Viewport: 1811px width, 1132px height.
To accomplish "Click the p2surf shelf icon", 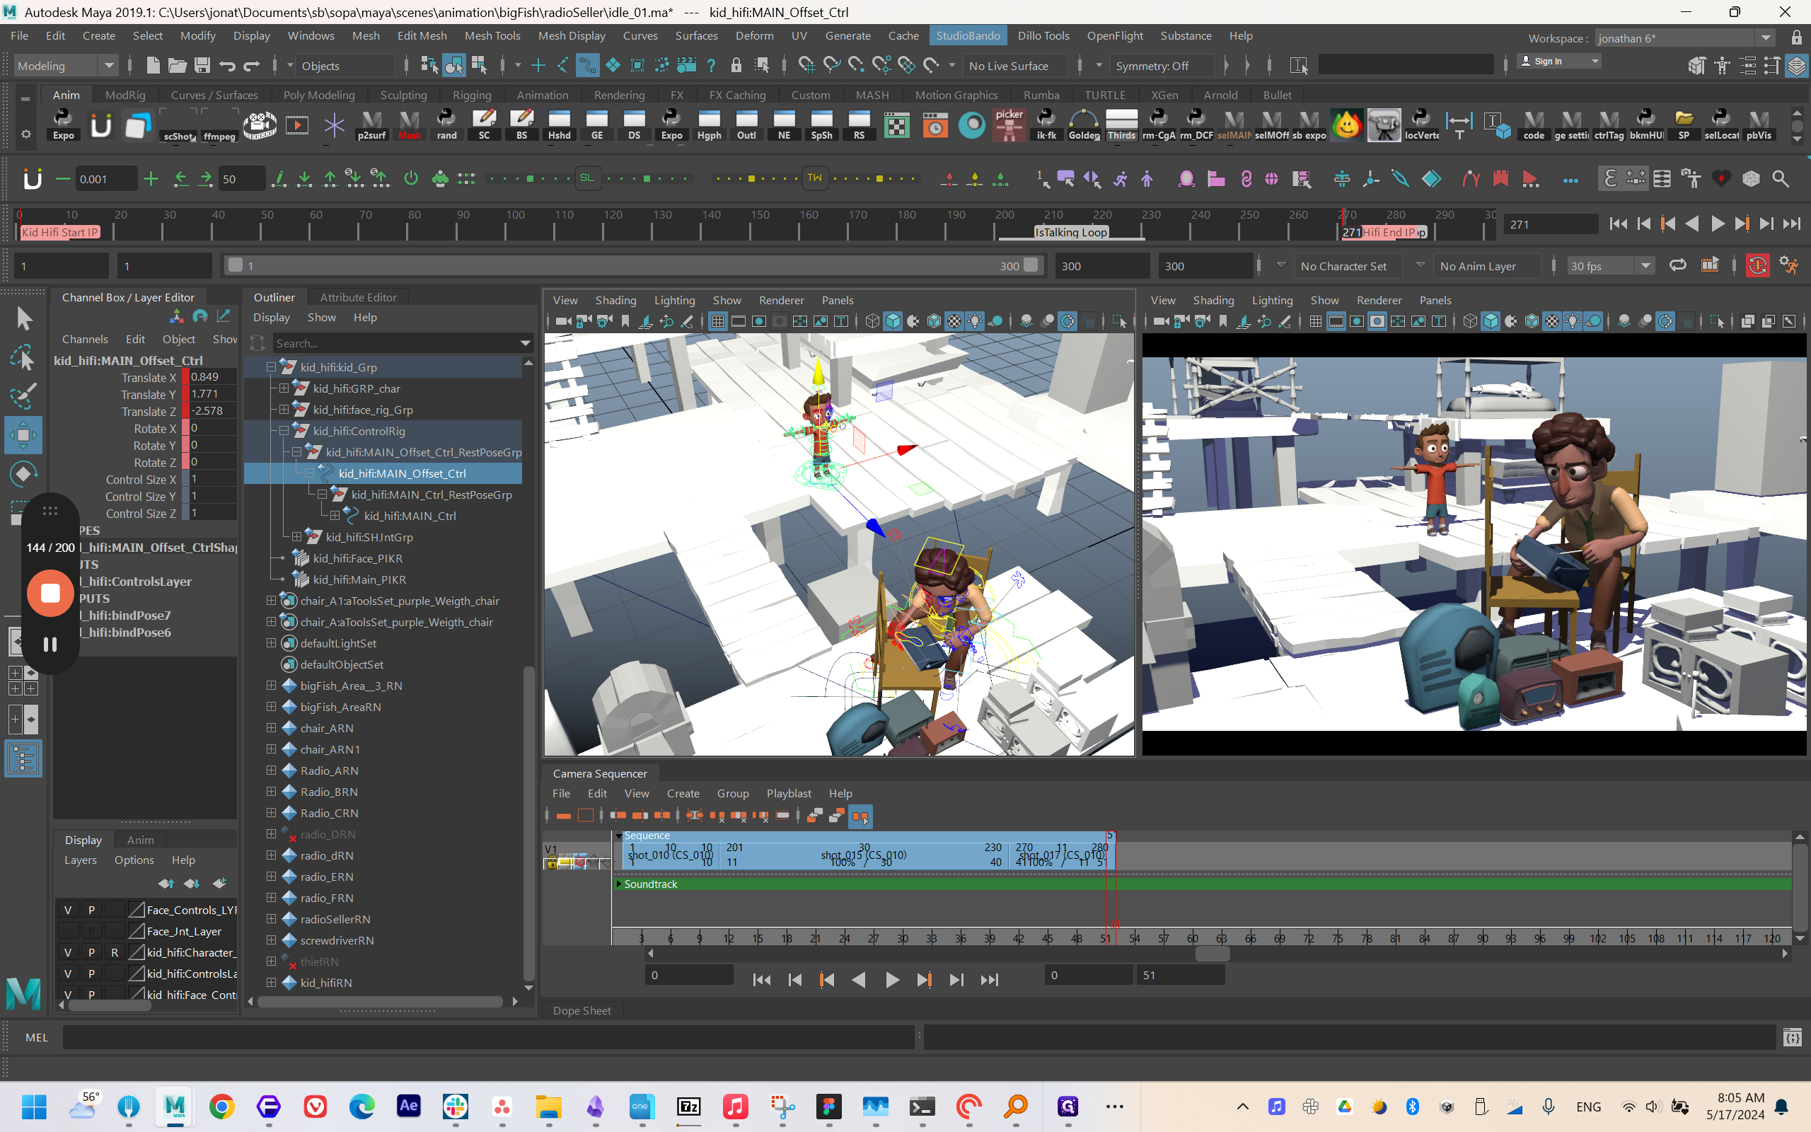I will click(x=371, y=125).
